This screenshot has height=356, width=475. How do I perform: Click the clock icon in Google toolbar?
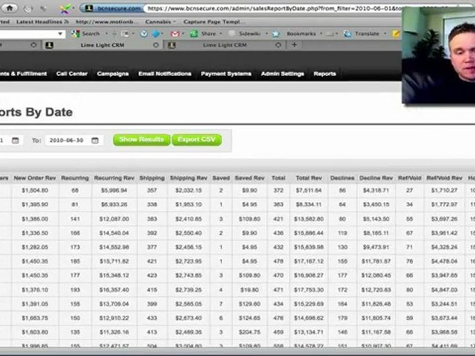[x=143, y=34]
